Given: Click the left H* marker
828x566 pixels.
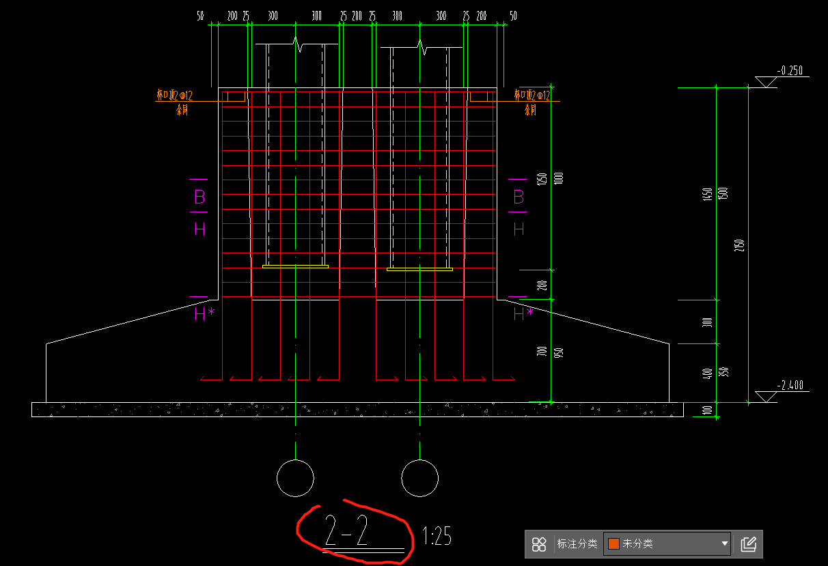Looking at the screenshot, I should click(204, 314).
